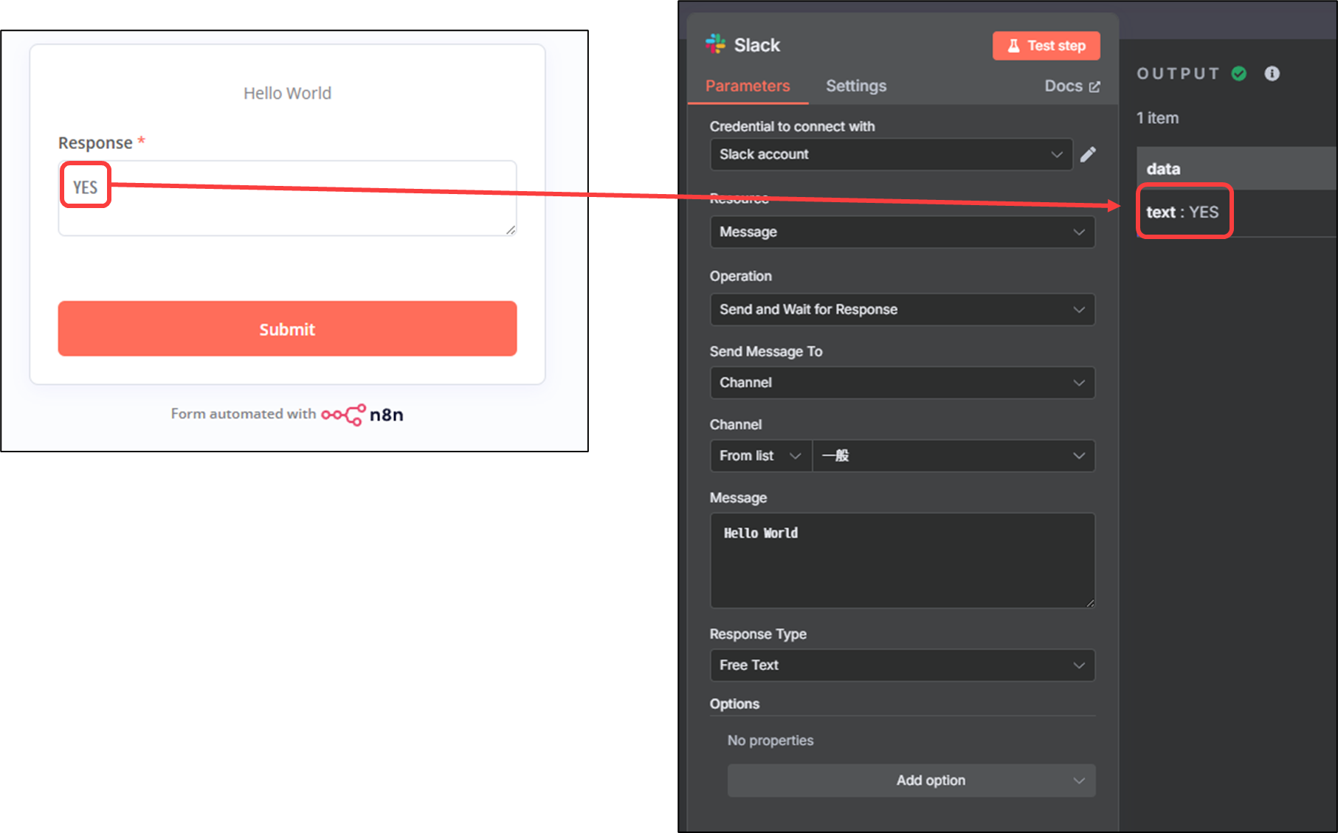
Task: Click the Slack logo icon in node header
Action: tap(715, 44)
